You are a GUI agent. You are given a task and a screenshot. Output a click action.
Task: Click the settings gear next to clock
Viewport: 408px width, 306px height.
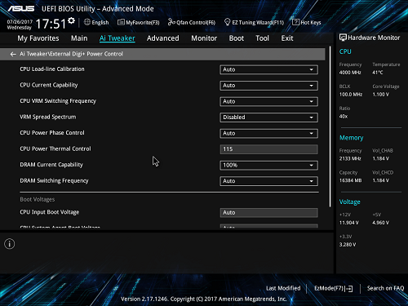pyautogui.click(x=71, y=20)
